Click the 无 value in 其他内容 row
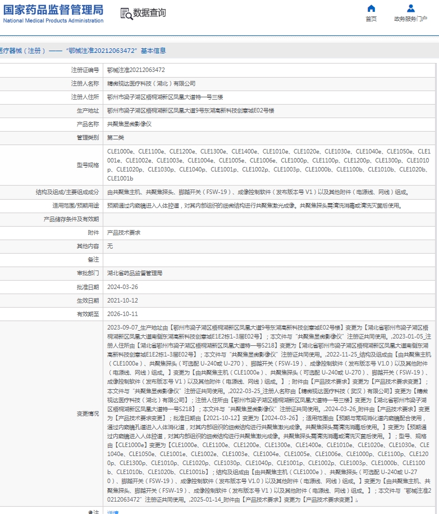The image size is (439, 514). [x=110, y=246]
